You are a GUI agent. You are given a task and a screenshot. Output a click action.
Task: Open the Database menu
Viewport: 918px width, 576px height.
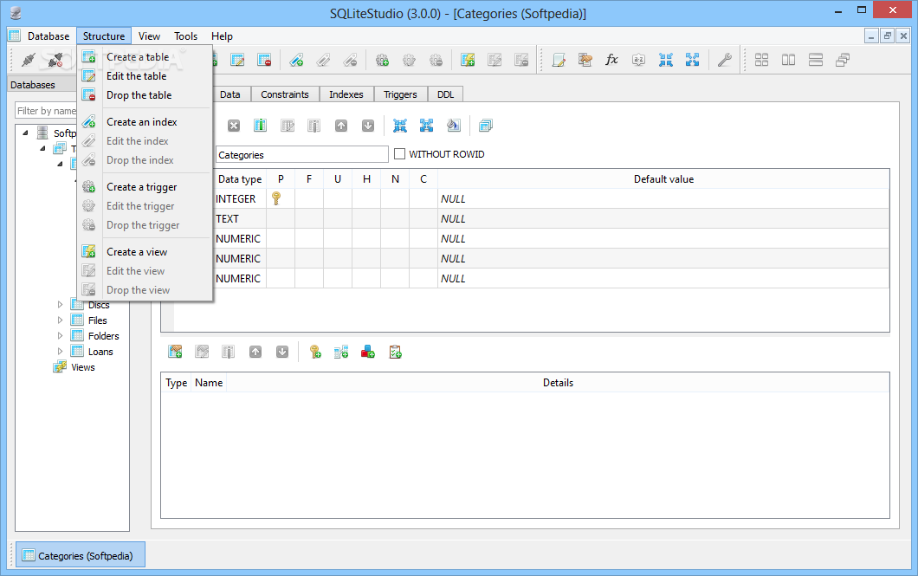48,36
